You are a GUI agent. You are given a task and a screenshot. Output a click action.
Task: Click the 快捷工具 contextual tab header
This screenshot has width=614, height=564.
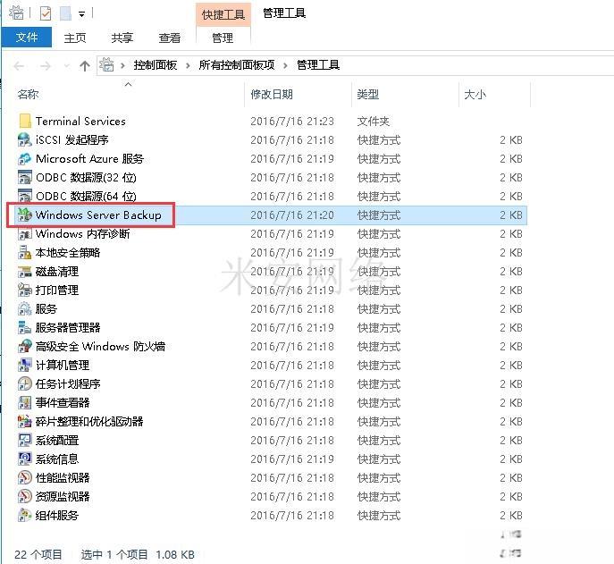pyautogui.click(x=223, y=15)
